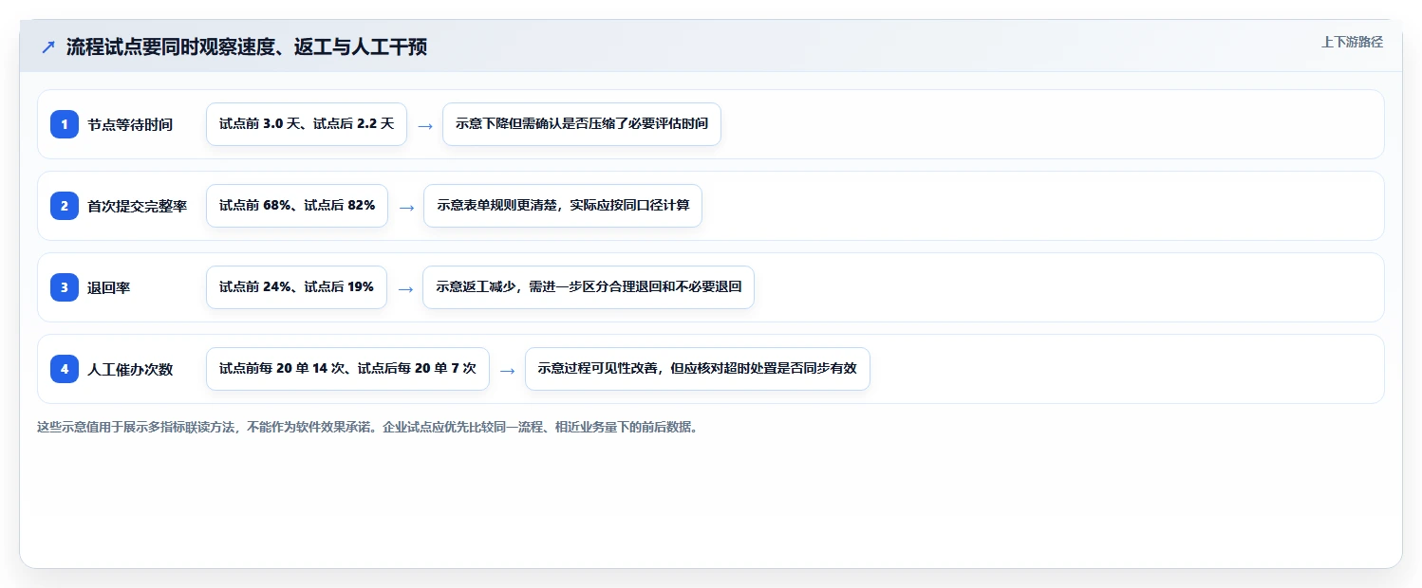Click the 人工催办次数 label
This screenshot has height=588, width=1422.
pos(130,369)
